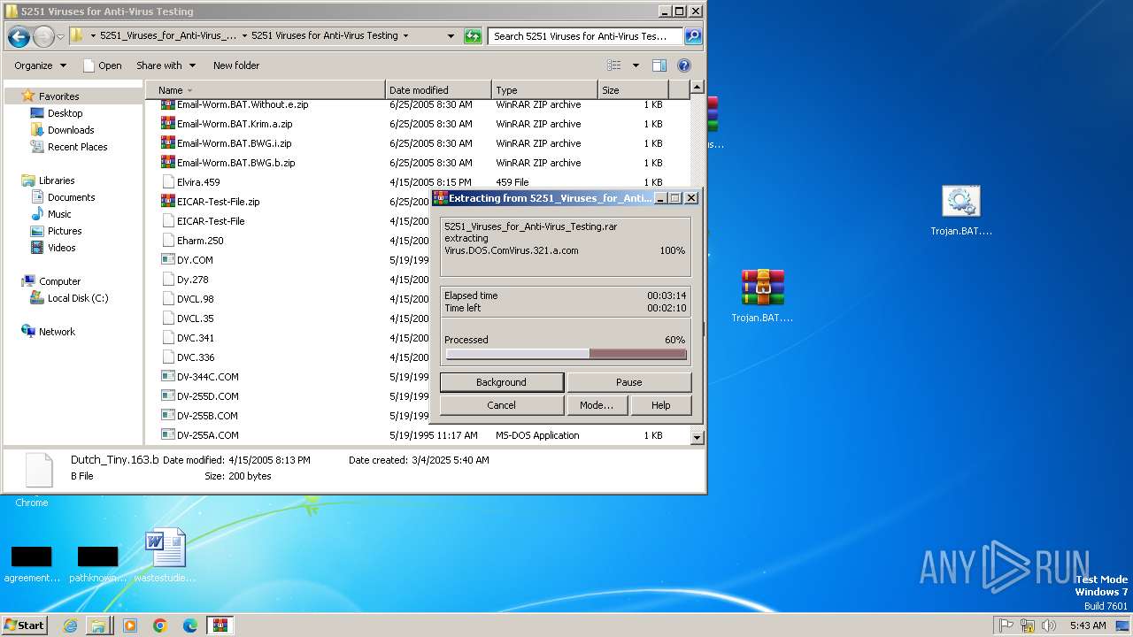Select the Elvira.459 file
This screenshot has height=637, width=1133.
point(198,182)
